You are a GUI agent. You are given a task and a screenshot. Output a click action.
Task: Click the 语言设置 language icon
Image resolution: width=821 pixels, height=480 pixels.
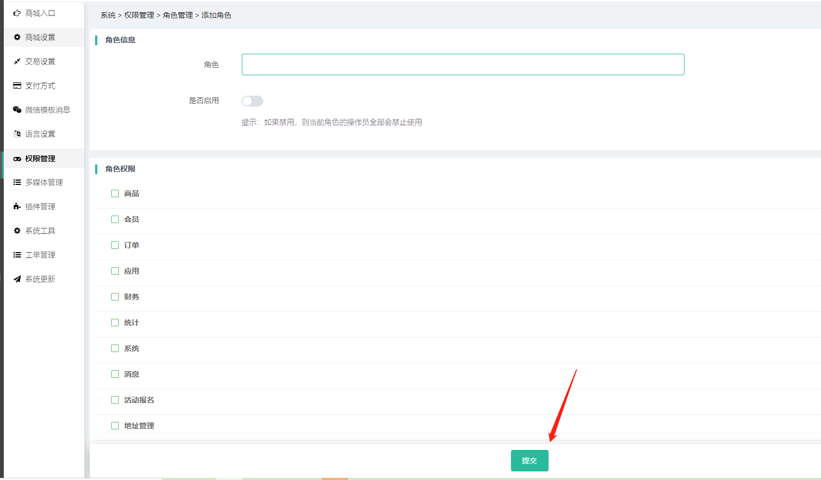[x=17, y=134]
